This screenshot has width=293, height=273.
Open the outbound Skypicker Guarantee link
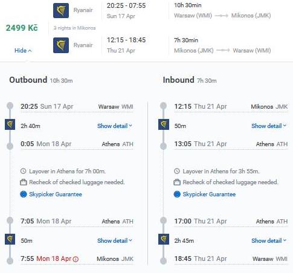56,194
